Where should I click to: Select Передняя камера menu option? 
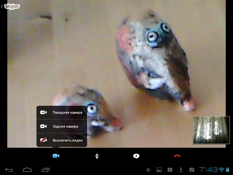point(62,113)
